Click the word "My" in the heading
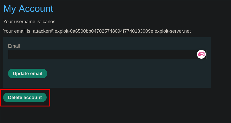 click(10, 8)
